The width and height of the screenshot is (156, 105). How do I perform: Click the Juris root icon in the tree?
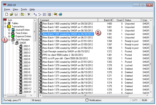coord(5,20)
